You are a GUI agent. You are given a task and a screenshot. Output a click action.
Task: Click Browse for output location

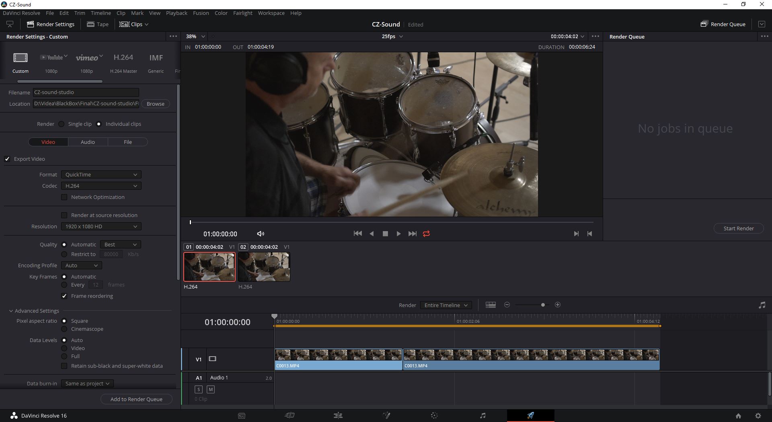pyautogui.click(x=155, y=104)
